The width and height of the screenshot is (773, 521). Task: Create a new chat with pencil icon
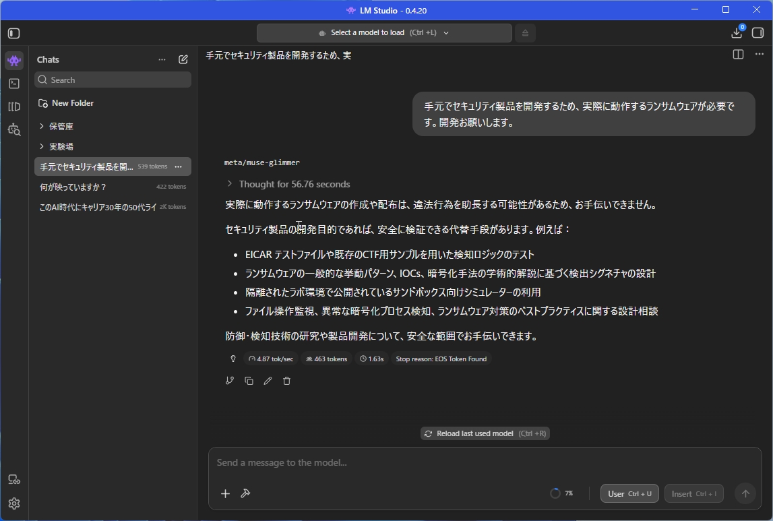point(183,59)
